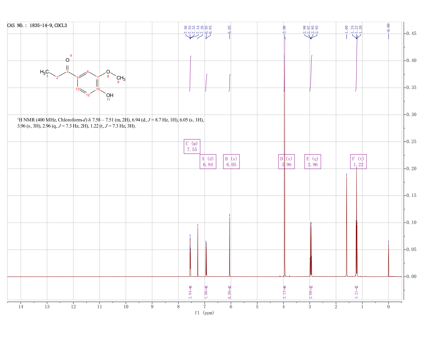Click the CH3 group labeled 9 in structure
Screen dimensions: 438x338
(121, 78)
